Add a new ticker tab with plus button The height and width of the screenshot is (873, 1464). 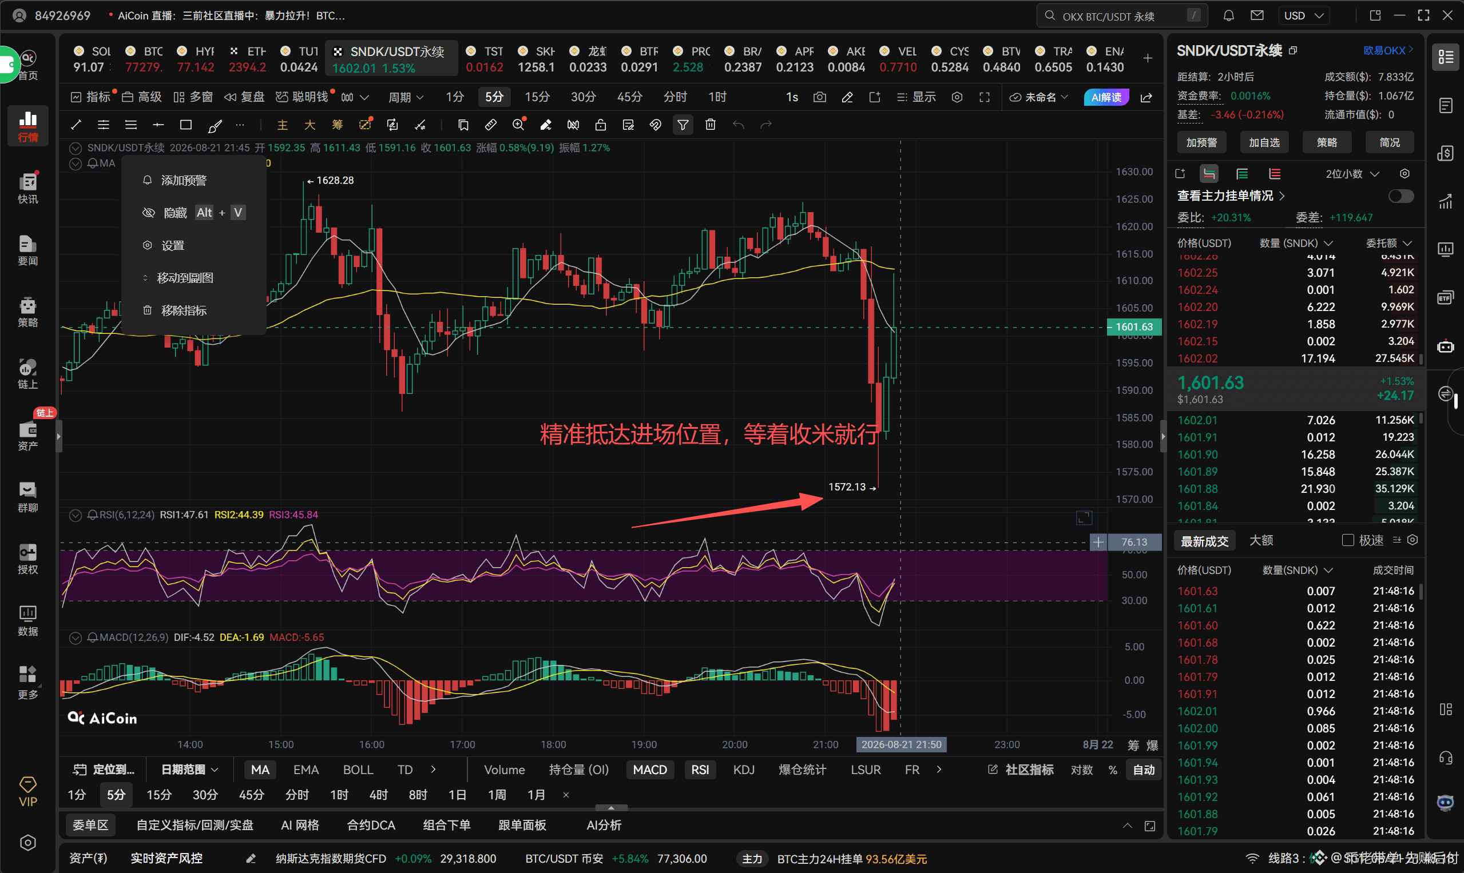click(1147, 58)
